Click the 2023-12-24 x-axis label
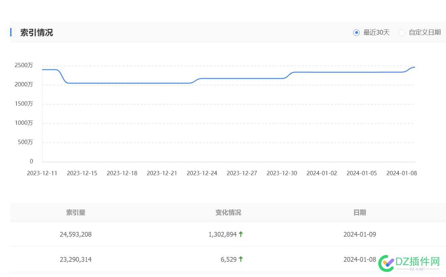Image resolution: width=446 pixels, height=277 pixels. [202, 173]
